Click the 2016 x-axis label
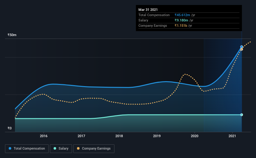The image size is (256, 158). pos(44,136)
